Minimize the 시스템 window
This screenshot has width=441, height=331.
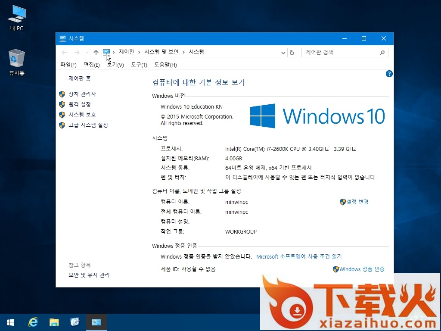[344, 38]
